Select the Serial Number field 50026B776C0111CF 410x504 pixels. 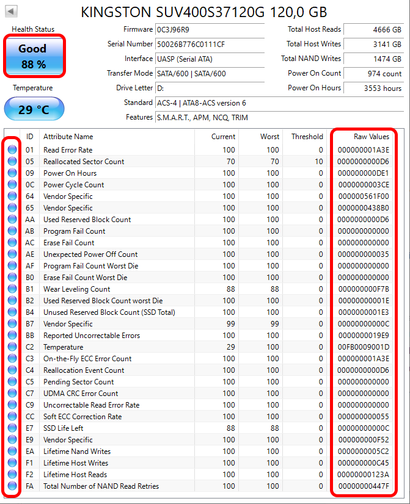pyautogui.click(x=210, y=44)
